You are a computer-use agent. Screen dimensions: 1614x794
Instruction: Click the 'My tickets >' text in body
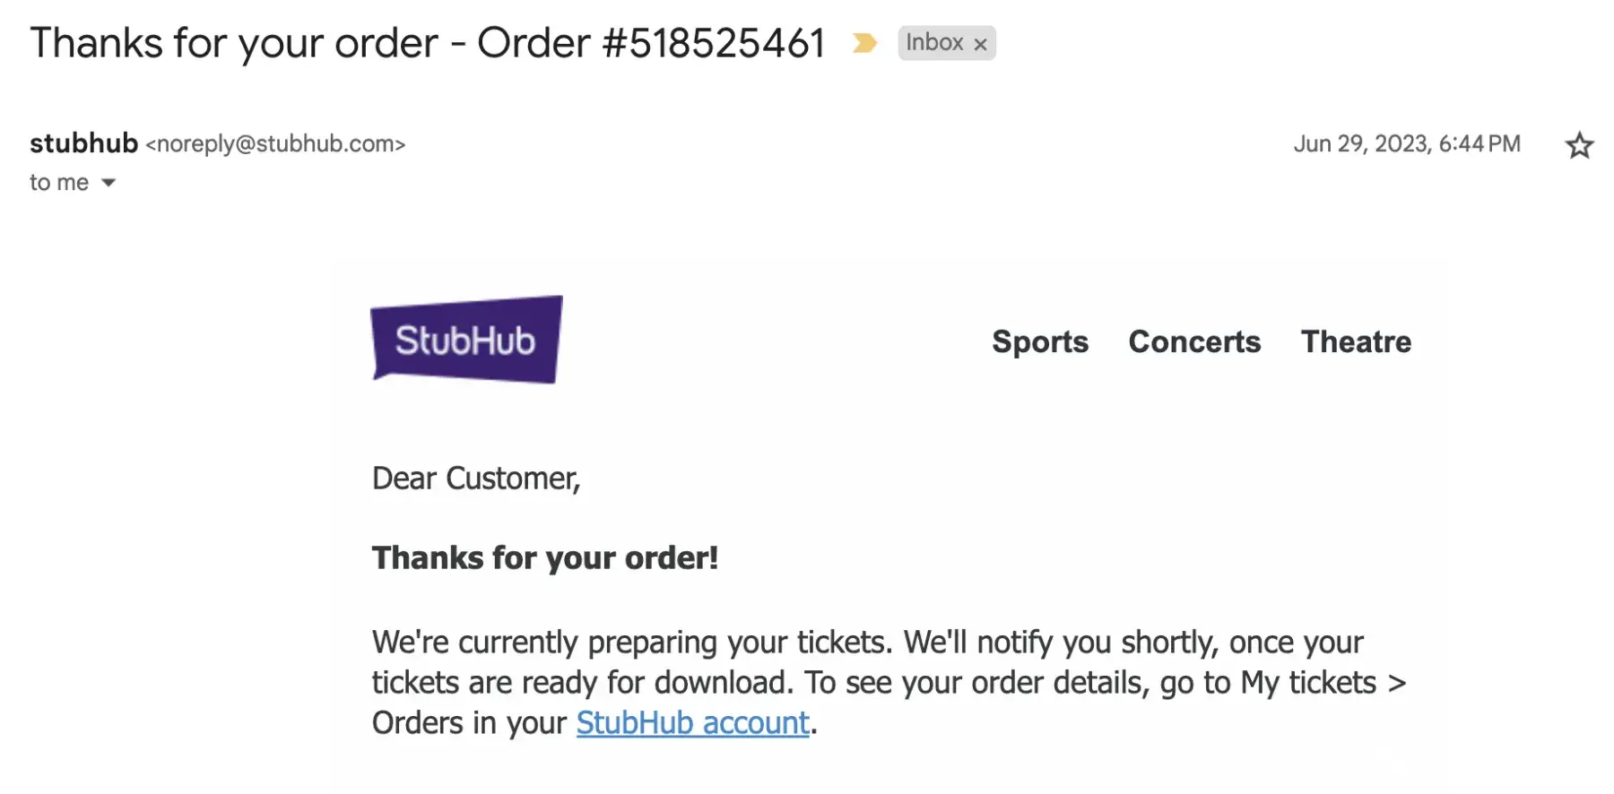(x=1323, y=683)
